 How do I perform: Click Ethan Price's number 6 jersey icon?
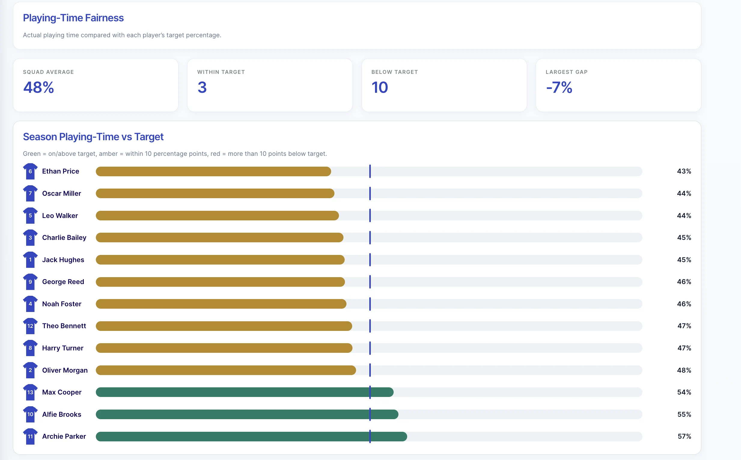coord(30,171)
